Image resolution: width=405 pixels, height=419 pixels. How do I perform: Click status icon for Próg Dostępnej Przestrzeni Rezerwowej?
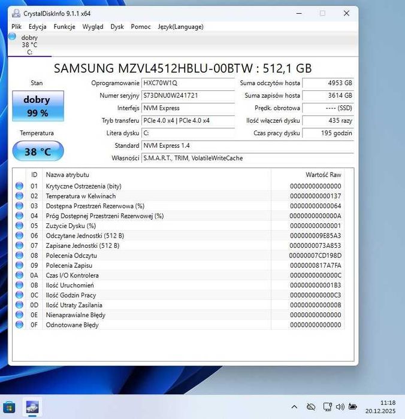pyautogui.click(x=19, y=215)
